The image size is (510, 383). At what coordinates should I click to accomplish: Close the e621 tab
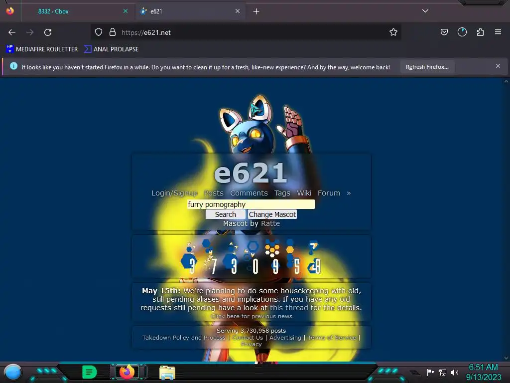click(238, 11)
